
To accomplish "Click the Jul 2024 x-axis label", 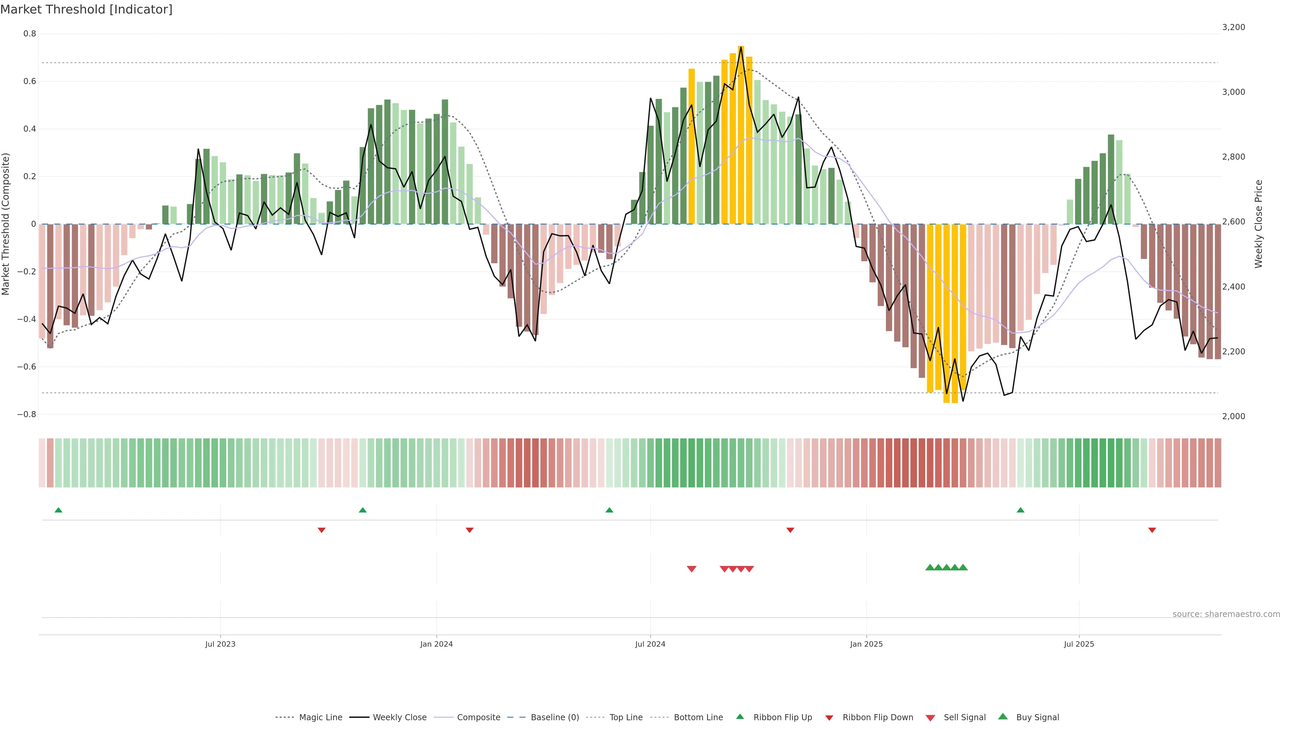I will pos(650,644).
